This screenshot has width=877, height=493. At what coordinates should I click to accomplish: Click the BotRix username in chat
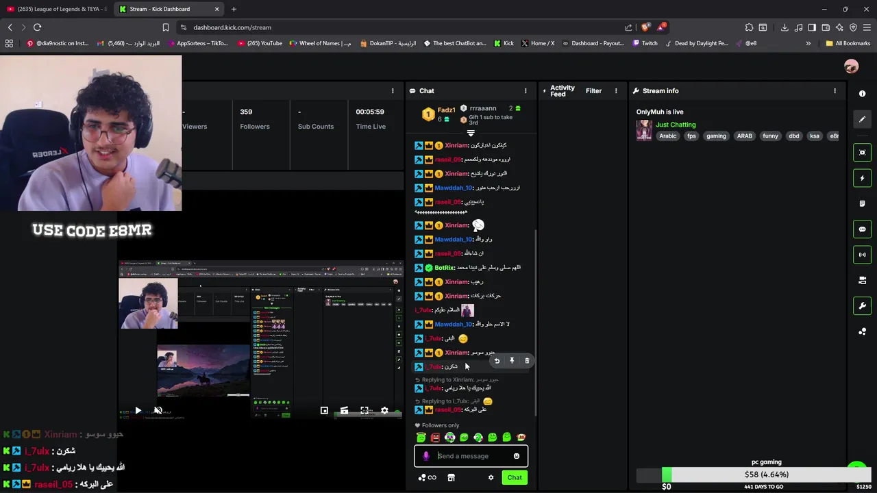[x=444, y=268]
